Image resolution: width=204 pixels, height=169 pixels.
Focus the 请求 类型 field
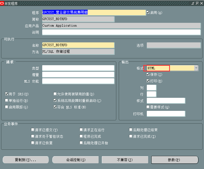[78, 68]
